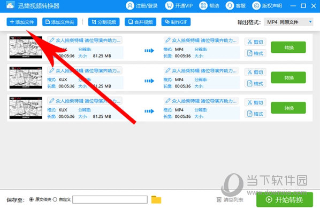Open 版权声明 (Copyright Notice) in title bar
Viewport: 320px width, 208px height.
click(x=267, y=6)
